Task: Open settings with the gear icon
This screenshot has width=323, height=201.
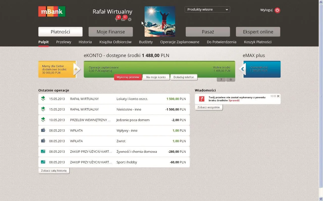Action: pos(130,19)
